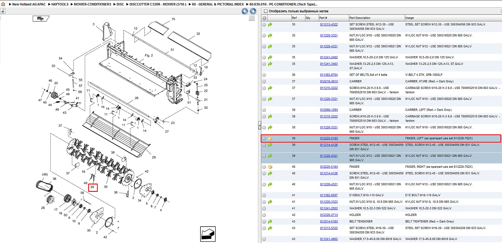Screen dimensions: 502x243
Task: Click the plus icon in the table header
Action: click(x=264, y=18)
